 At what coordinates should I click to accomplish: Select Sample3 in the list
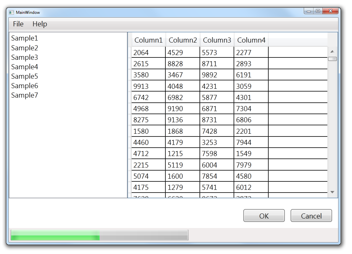click(x=25, y=57)
